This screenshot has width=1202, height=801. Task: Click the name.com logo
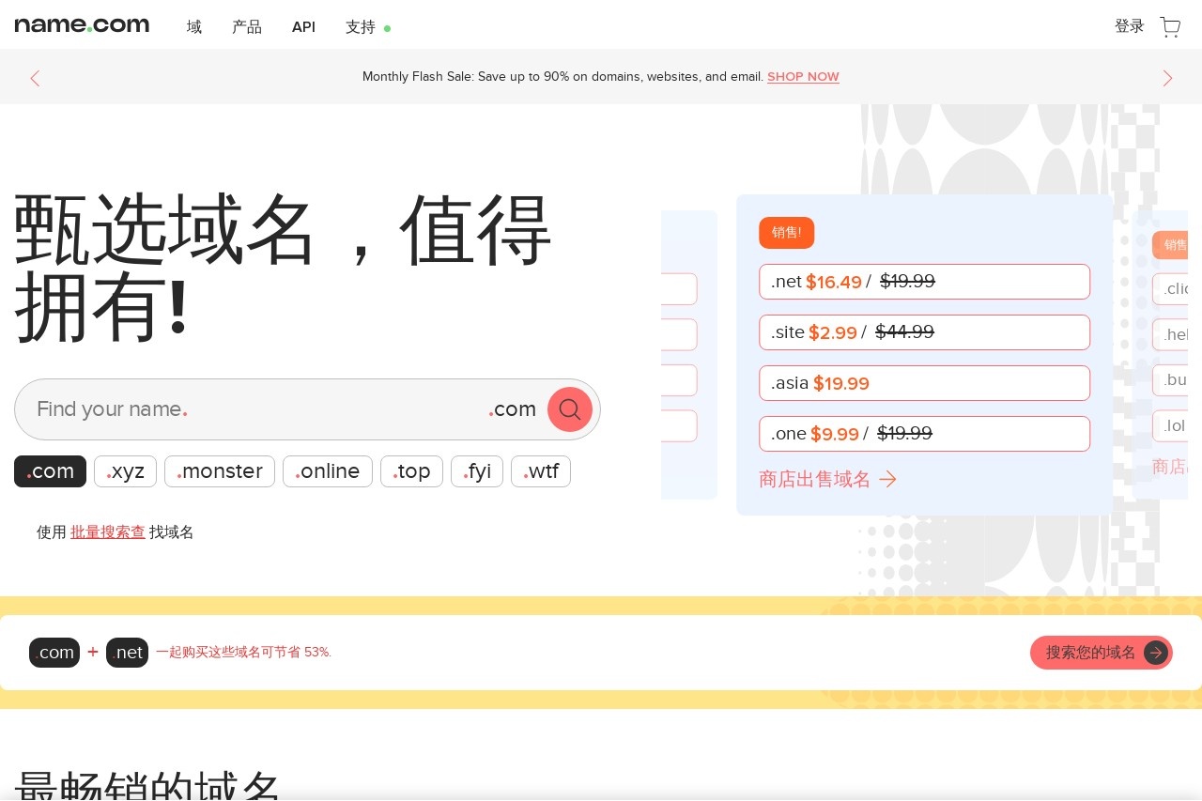pyautogui.click(x=82, y=24)
